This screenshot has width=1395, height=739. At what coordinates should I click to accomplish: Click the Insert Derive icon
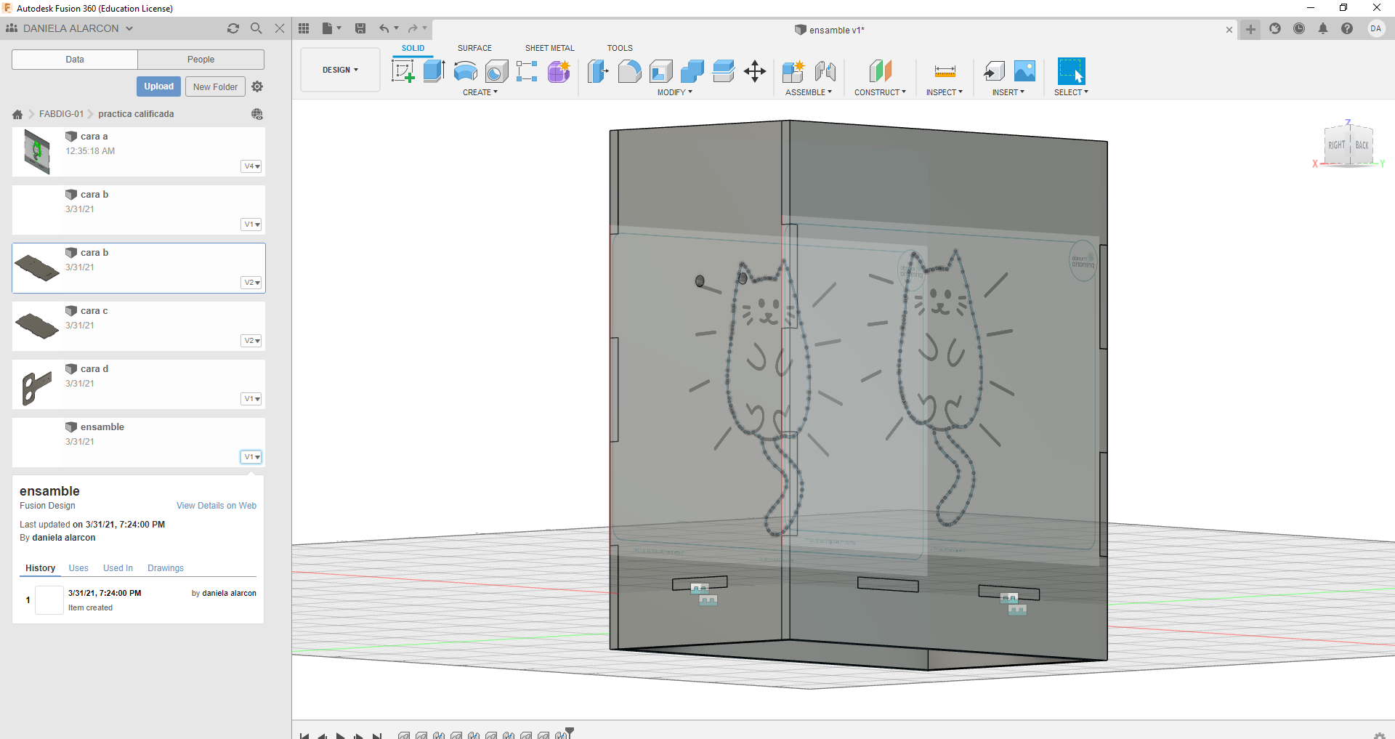tap(994, 71)
